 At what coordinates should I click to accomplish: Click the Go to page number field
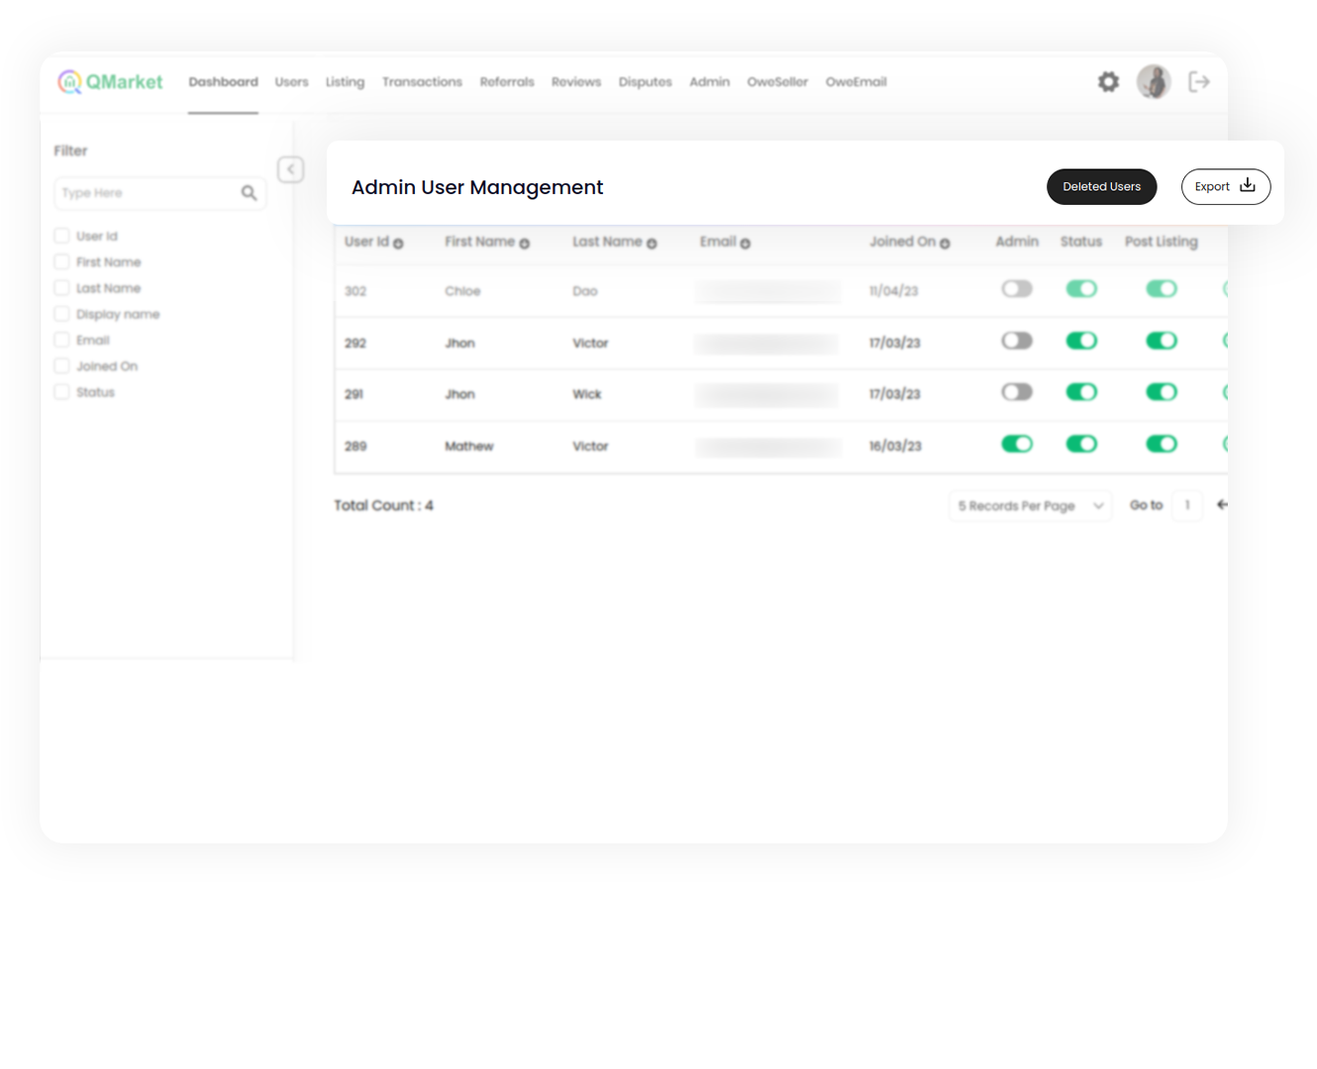coord(1187,506)
